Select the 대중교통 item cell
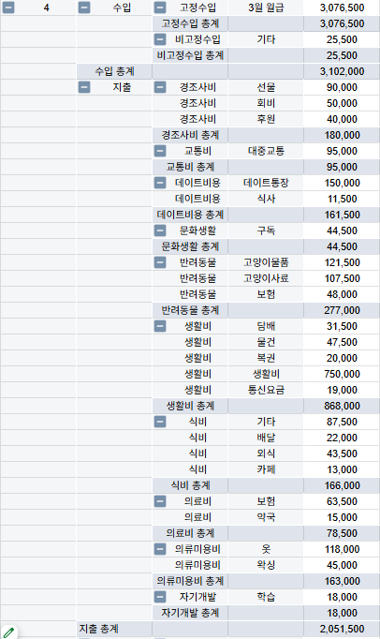380x639 pixels. [x=266, y=151]
